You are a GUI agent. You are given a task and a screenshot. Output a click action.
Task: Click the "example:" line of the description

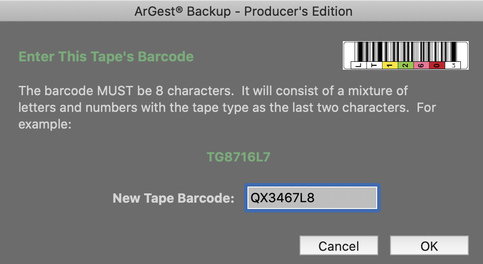pyautogui.click(x=45, y=125)
